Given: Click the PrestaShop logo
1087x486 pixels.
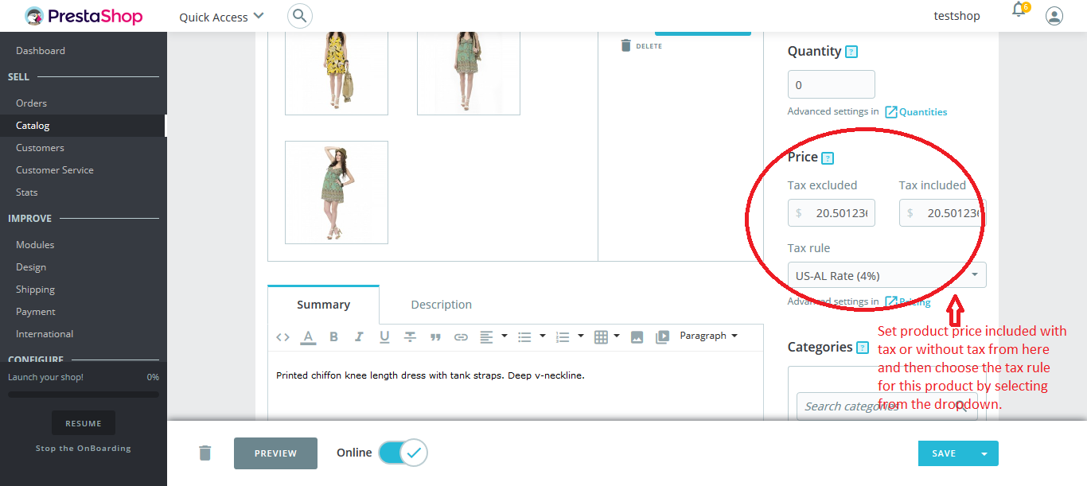Looking at the screenshot, I should point(84,16).
